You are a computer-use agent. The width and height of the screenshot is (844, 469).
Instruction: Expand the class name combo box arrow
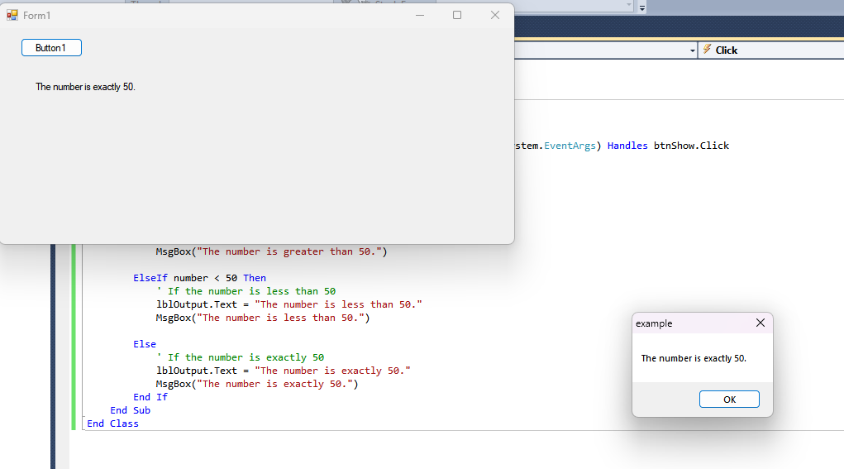pos(692,50)
